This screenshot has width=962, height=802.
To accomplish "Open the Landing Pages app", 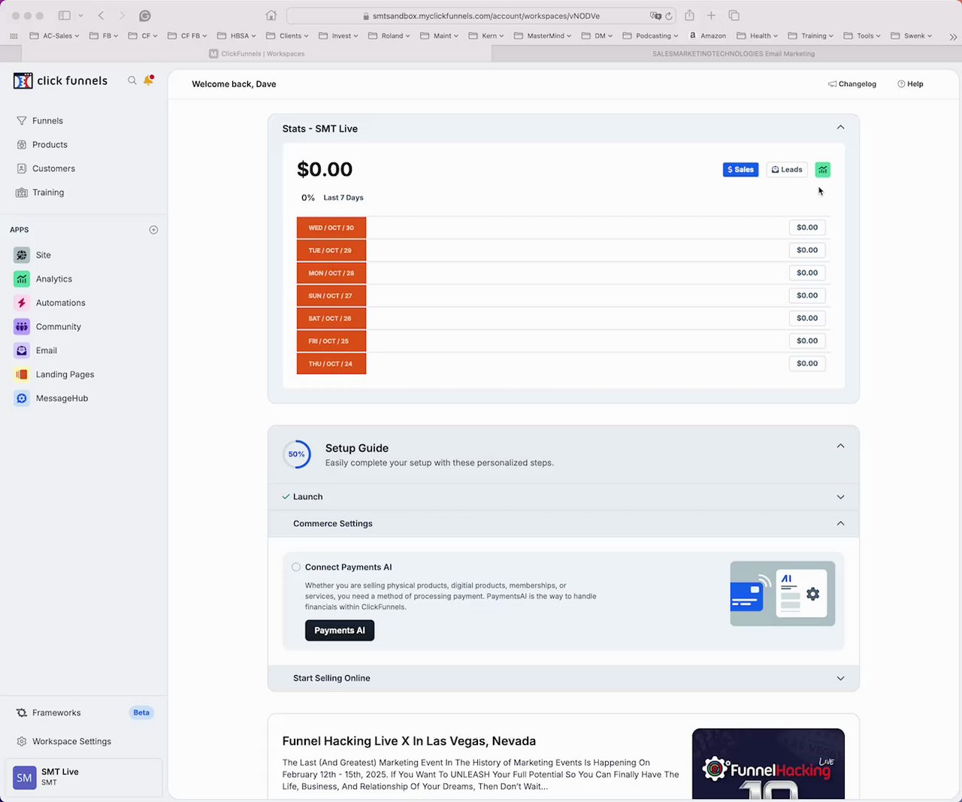I will pos(65,374).
